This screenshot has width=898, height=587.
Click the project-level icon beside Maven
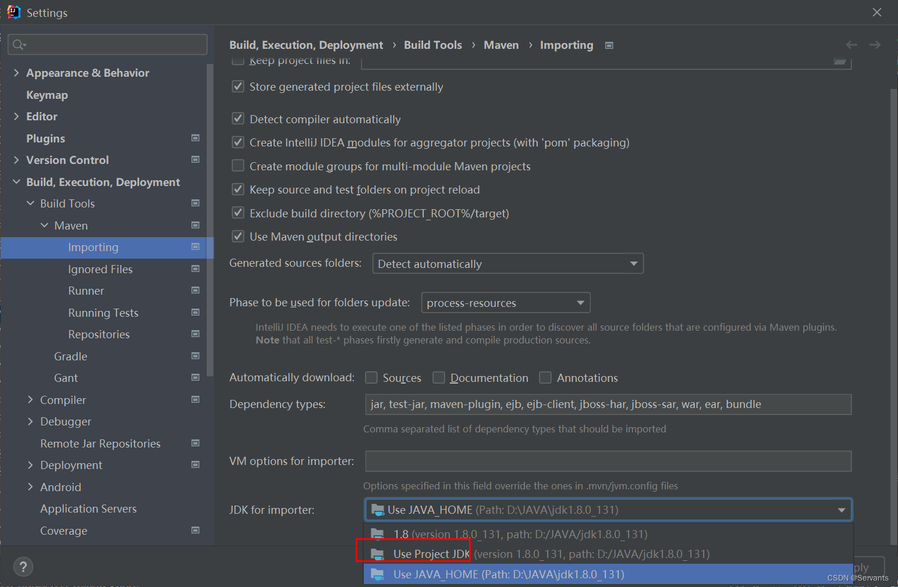coord(196,225)
